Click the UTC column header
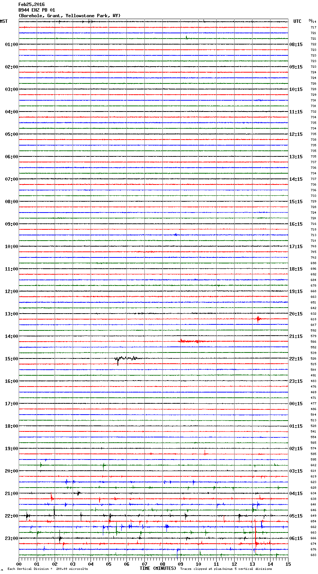The width and height of the screenshot is (318, 574). click(297, 21)
